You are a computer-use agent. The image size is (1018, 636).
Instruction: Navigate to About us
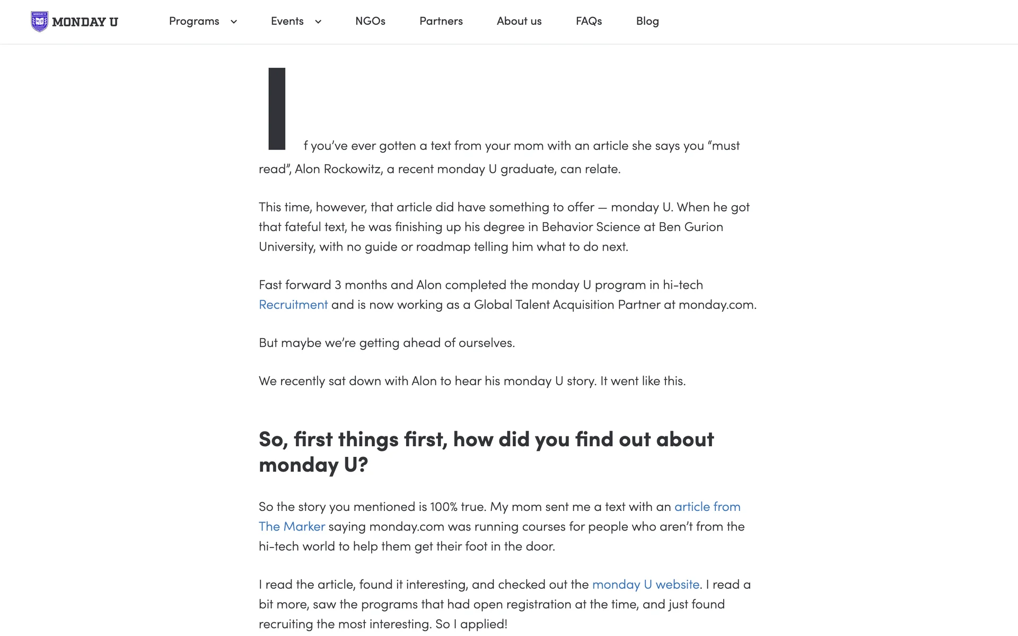(x=519, y=21)
